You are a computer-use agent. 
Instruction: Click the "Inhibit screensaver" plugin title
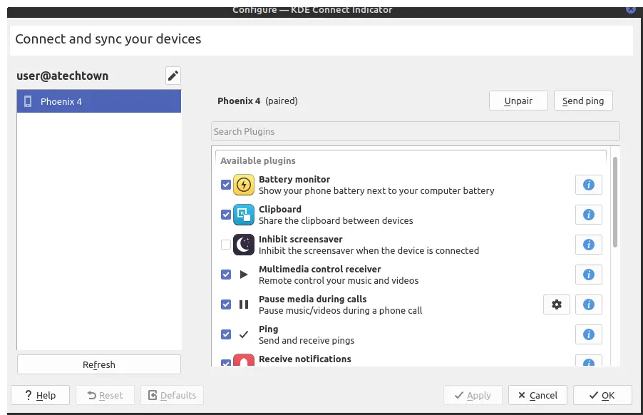(301, 239)
